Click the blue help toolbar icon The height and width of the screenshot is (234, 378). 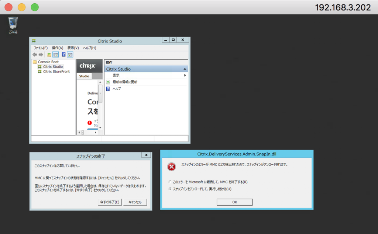[63, 55]
